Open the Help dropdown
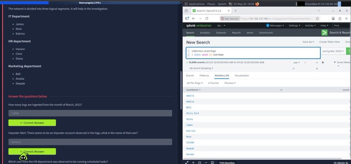This screenshot has height=164, width=351. click(325, 25)
